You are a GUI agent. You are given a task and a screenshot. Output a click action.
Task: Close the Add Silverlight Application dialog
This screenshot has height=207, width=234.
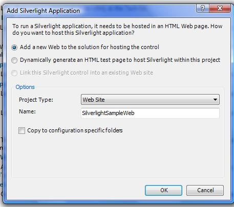(220, 8)
